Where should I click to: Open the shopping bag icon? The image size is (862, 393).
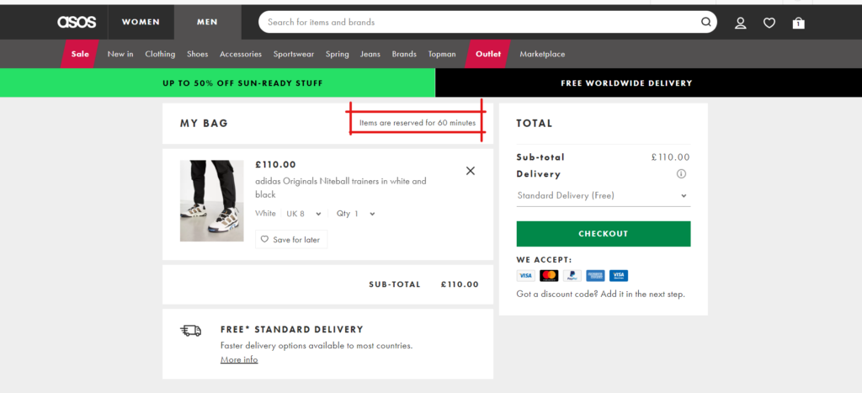798,23
